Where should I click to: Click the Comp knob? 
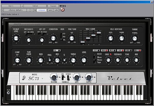pos(17,60)
